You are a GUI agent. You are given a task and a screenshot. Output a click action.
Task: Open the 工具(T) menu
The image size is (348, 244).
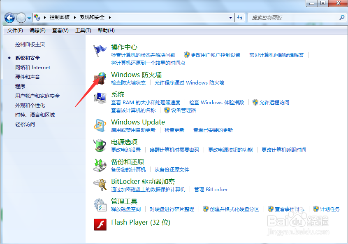point(83,30)
